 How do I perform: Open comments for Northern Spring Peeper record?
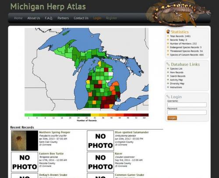45,145
